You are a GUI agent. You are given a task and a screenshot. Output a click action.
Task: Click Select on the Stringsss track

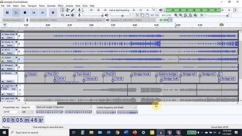pyautogui.click(x=9, y=69)
